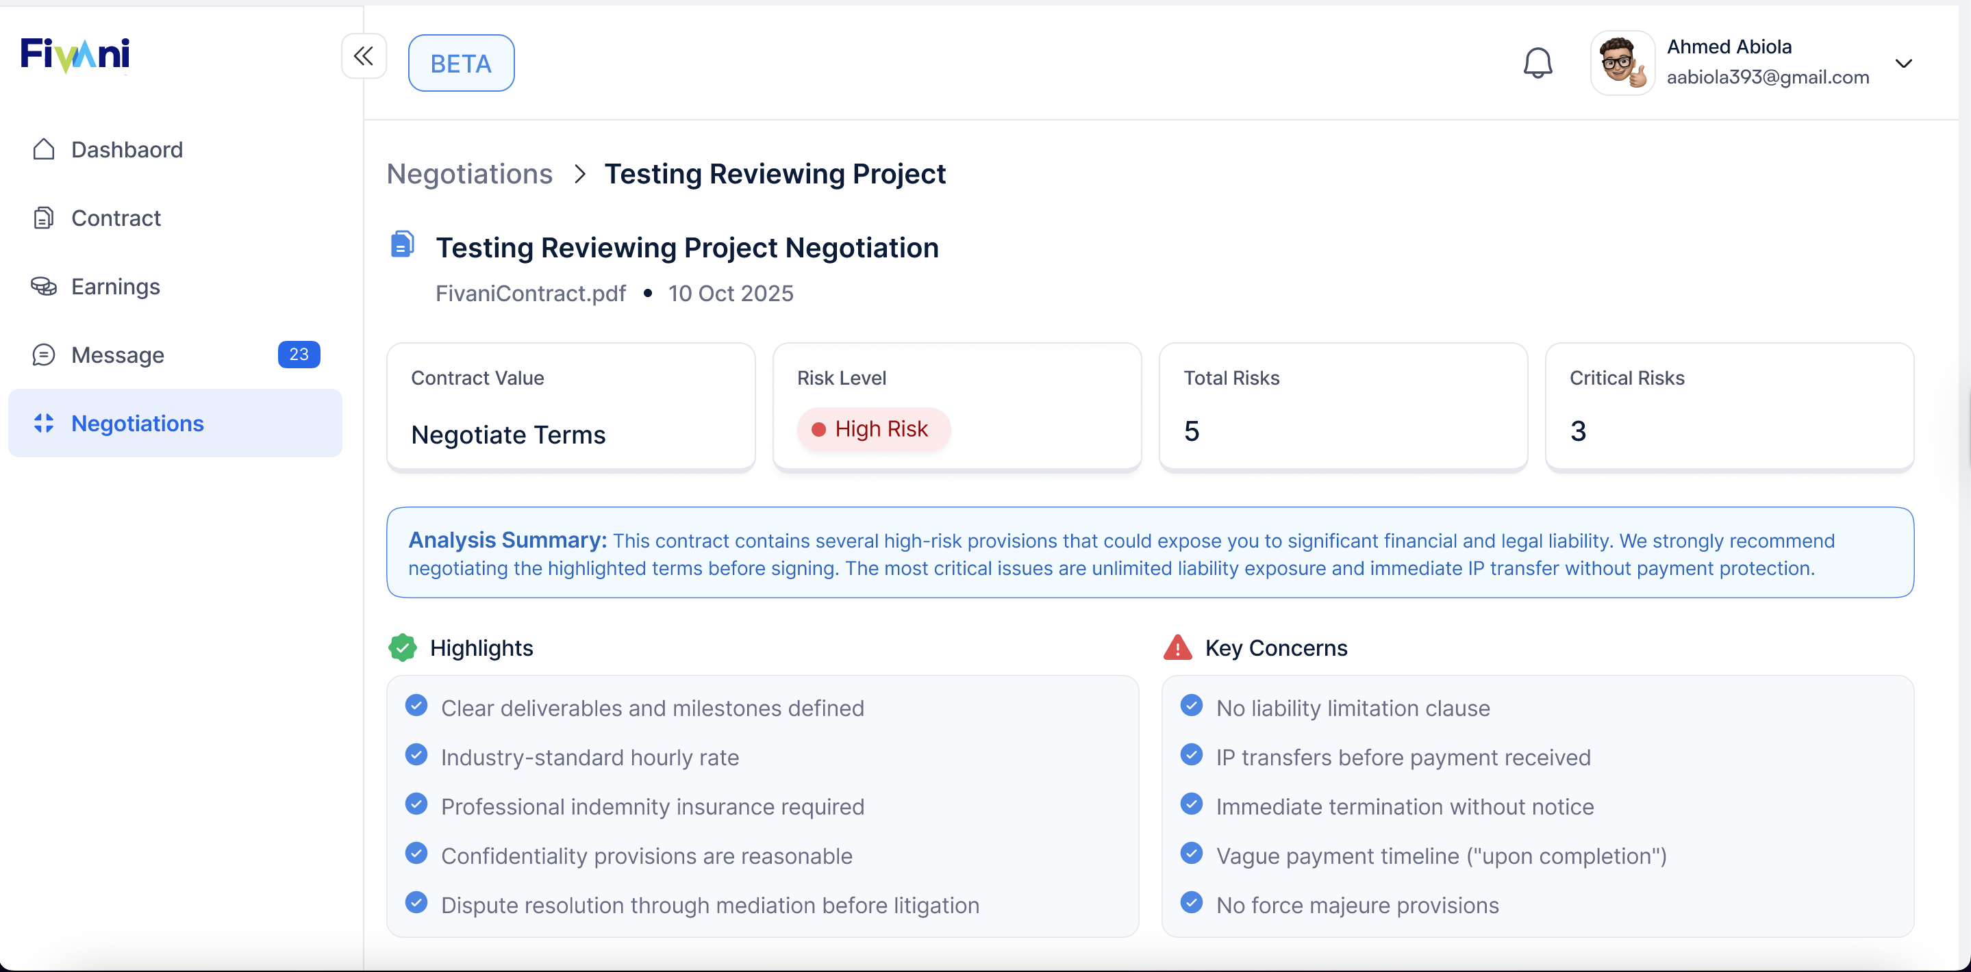Collapse the sidebar using the double-chevron
This screenshot has width=1971, height=972.
tap(364, 56)
